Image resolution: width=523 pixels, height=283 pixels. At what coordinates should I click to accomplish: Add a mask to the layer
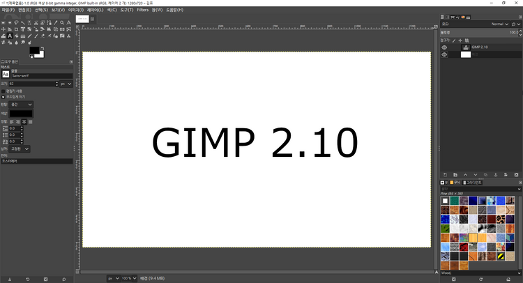506,175
